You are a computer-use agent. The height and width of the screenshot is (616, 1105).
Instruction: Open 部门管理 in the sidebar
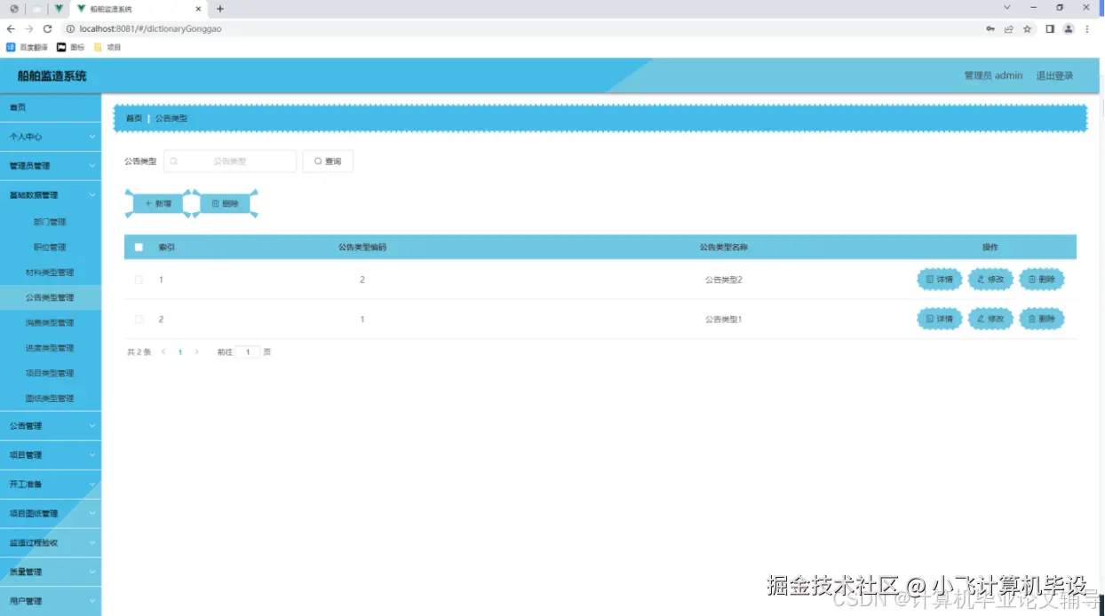[51, 222]
